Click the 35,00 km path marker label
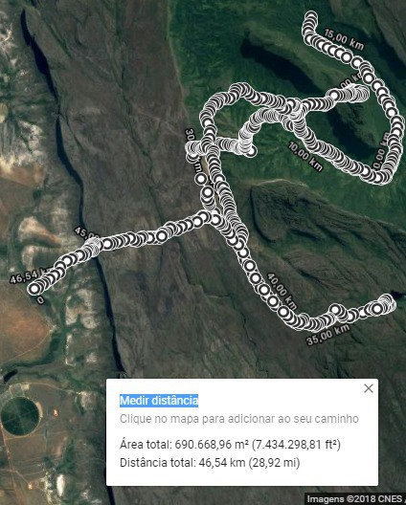The width and height of the screenshot is (406, 505). tap(328, 335)
